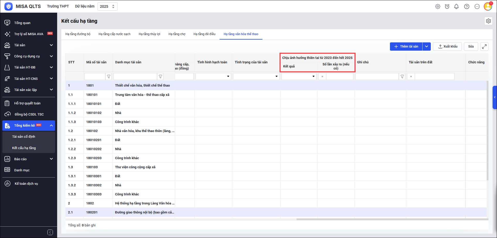Click filter icon for Mã số tài sản
497x238 pixels.
coord(109,76)
